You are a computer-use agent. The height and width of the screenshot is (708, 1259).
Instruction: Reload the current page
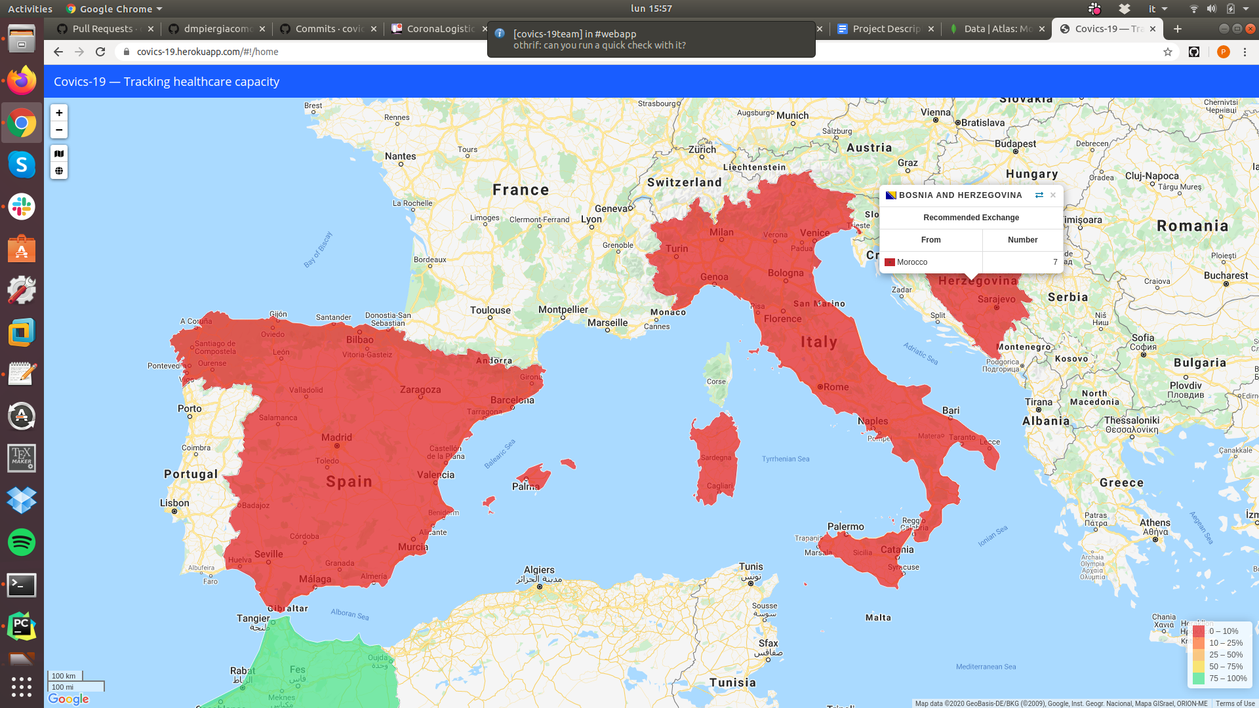[100, 52]
